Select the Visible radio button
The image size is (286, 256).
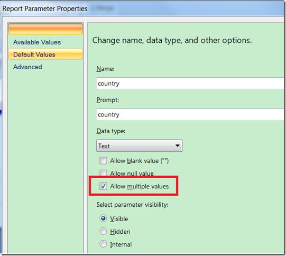point(103,218)
